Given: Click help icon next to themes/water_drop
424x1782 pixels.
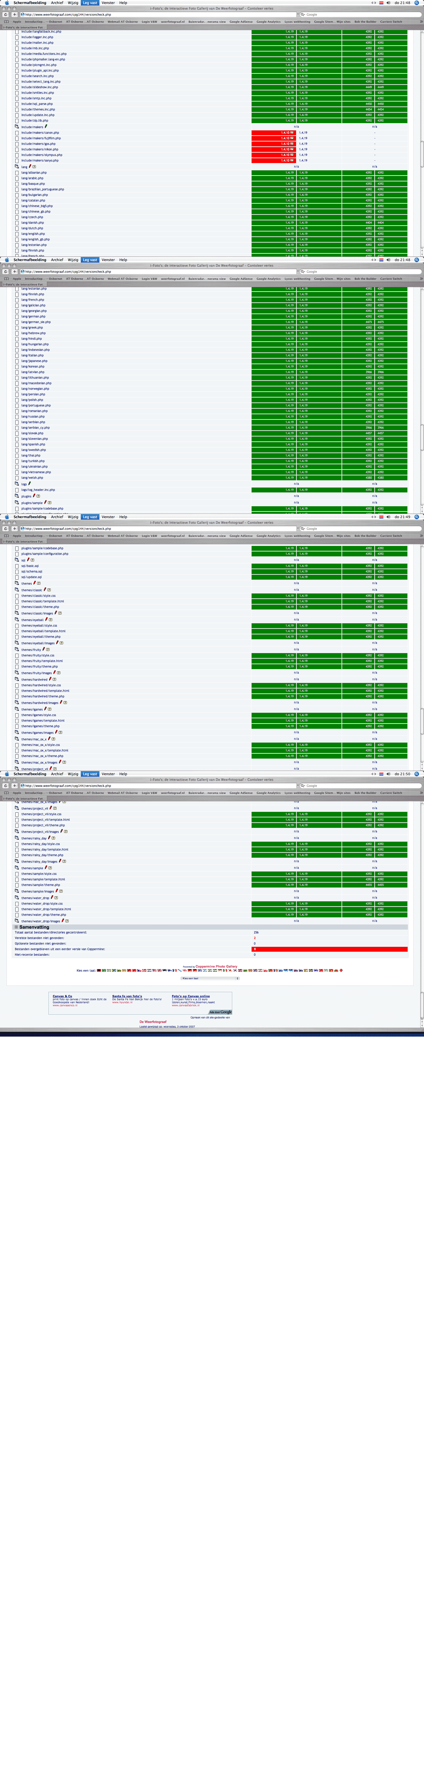Looking at the screenshot, I should (x=57, y=898).
